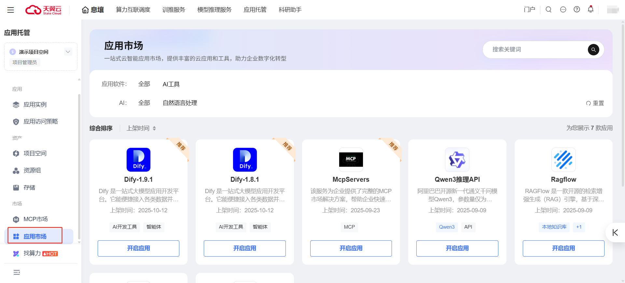Select the AI工具 filter option
Viewport: 625px width, 283px height.
[171, 84]
